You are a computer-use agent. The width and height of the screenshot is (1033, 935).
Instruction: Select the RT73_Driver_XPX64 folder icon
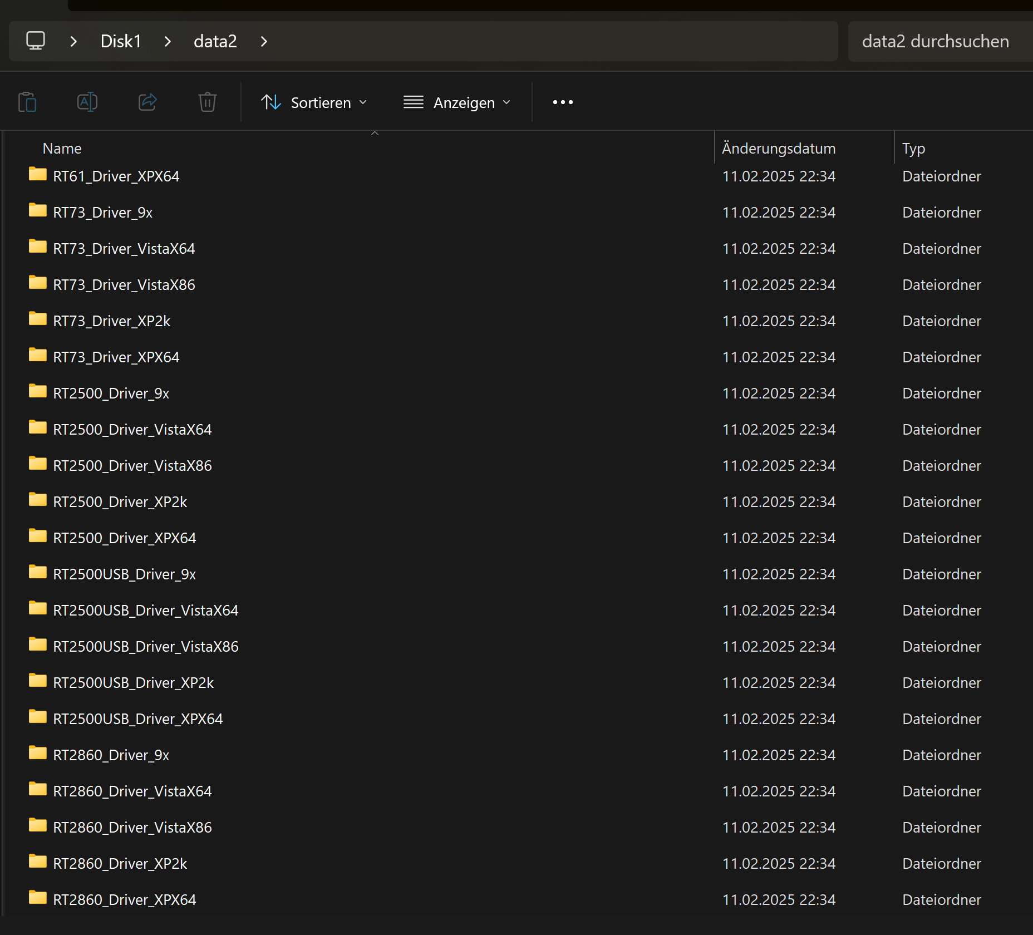pyautogui.click(x=38, y=355)
